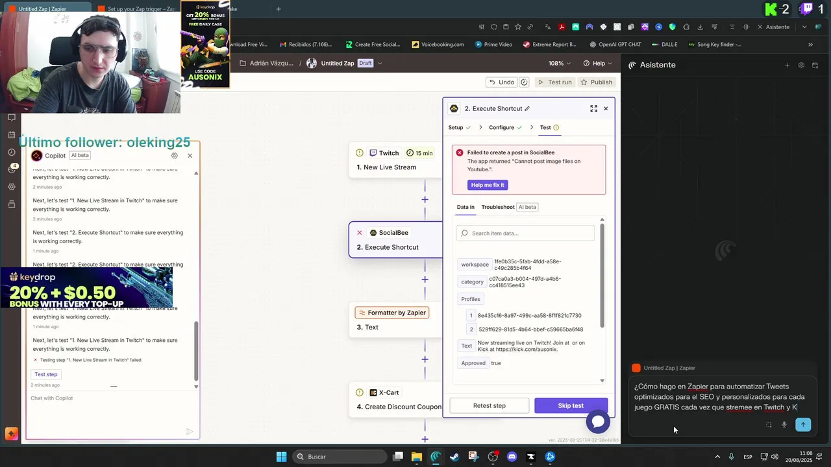Open the browser sidebar chevron dropdown

click(804, 27)
